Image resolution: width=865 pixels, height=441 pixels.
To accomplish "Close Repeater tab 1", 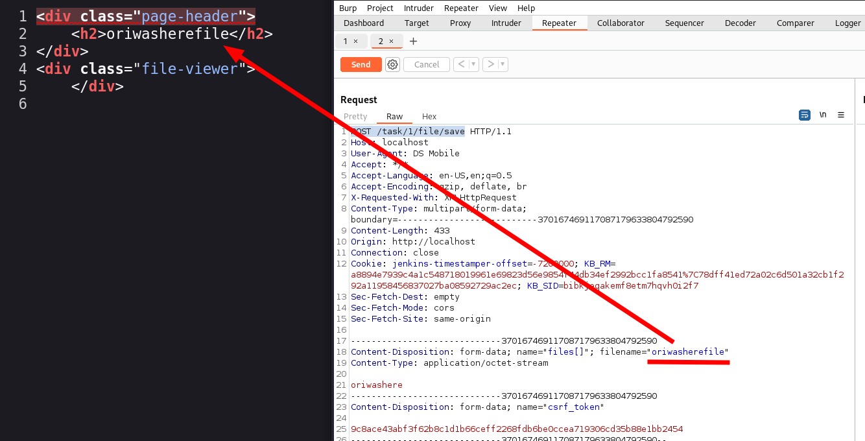I will pyautogui.click(x=355, y=42).
